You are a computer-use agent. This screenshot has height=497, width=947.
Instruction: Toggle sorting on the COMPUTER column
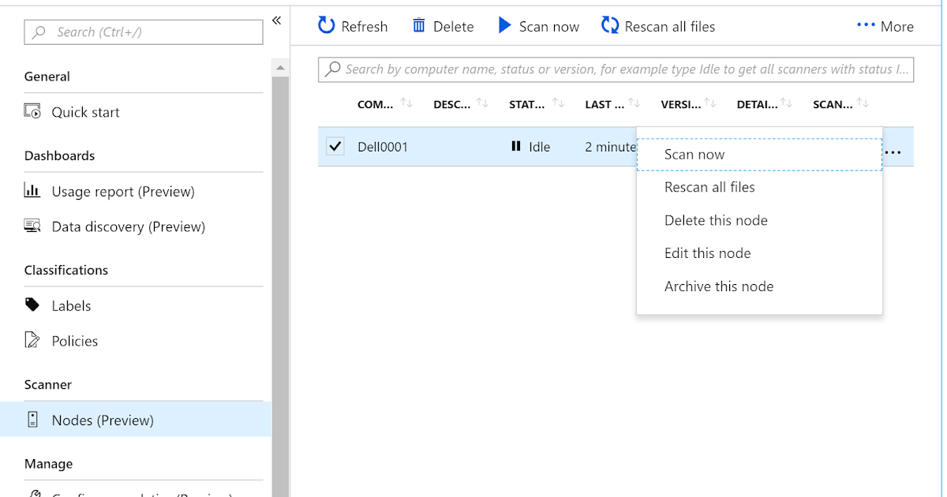click(x=407, y=103)
